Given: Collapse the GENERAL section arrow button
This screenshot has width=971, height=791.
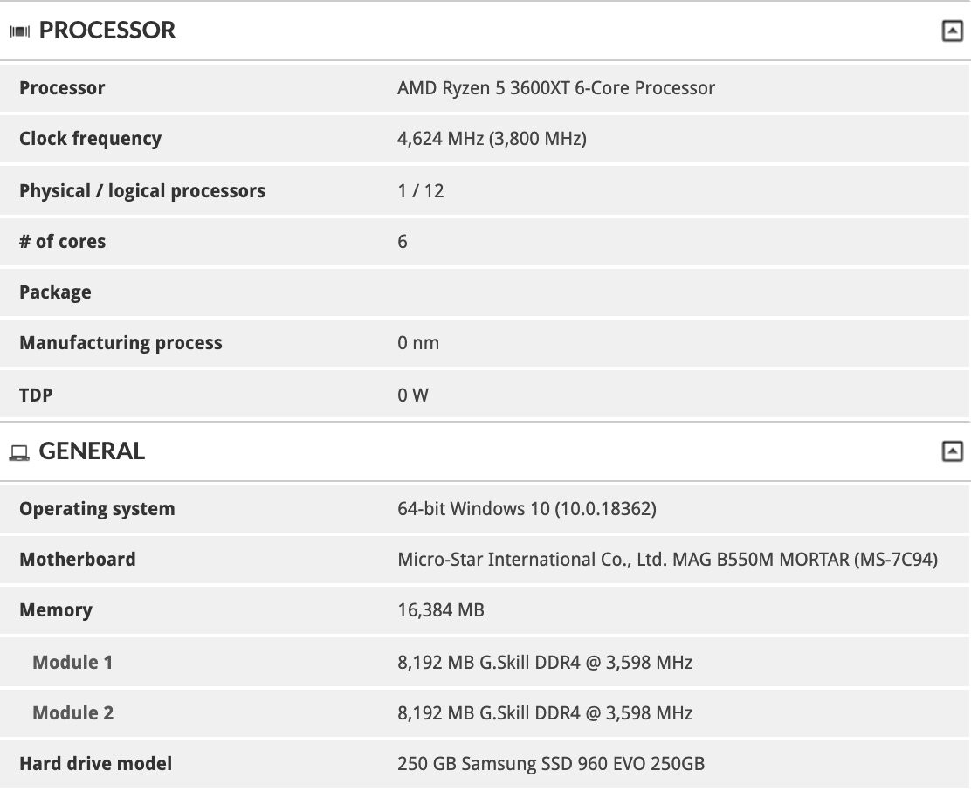Looking at the screenshot, I should [952, 451].
